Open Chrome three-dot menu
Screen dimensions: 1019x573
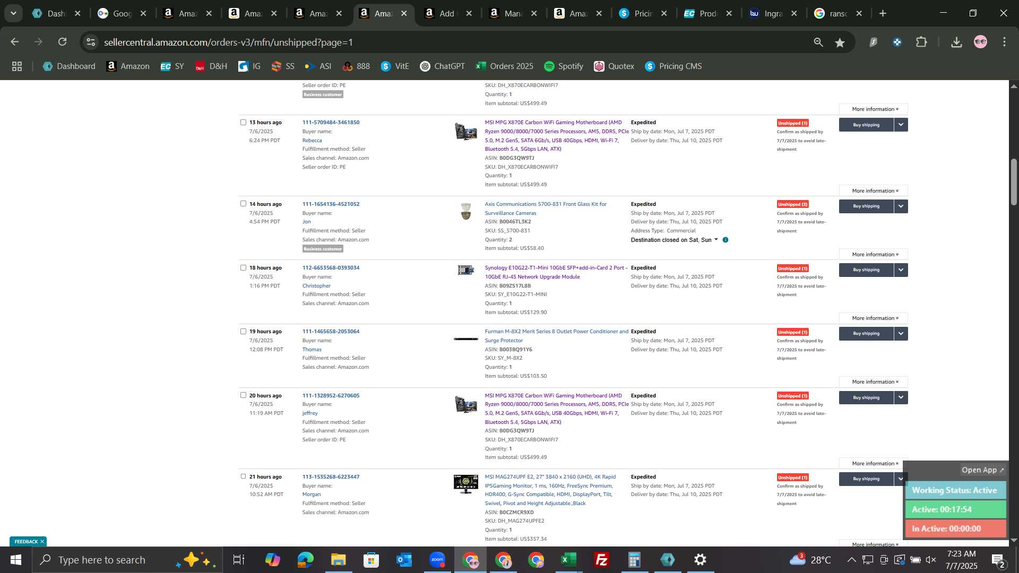click(1004, 42)
